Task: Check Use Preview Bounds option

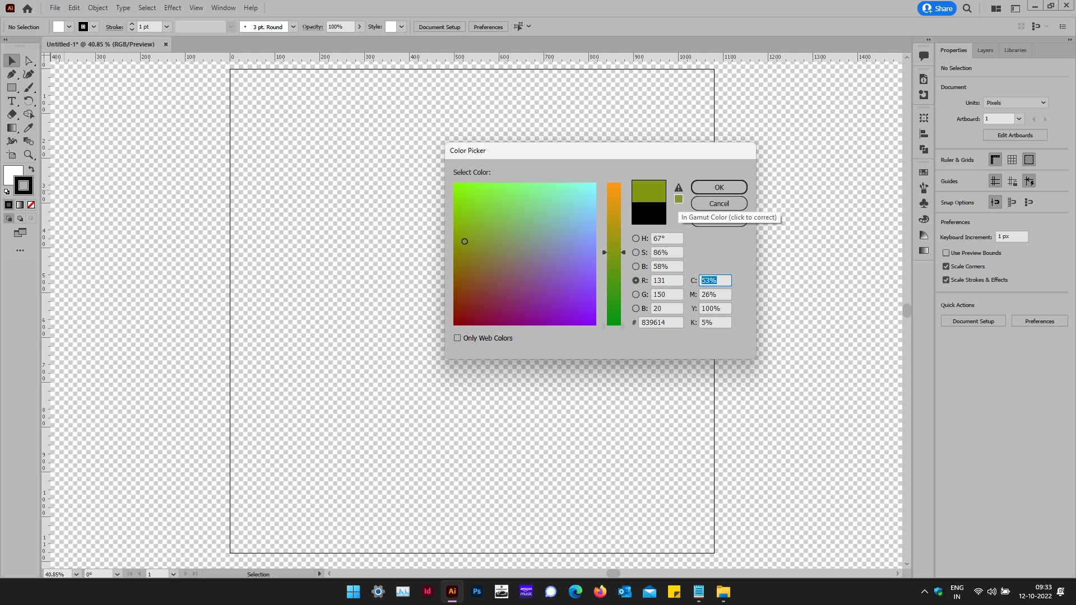Action: [x=946, y=253]
